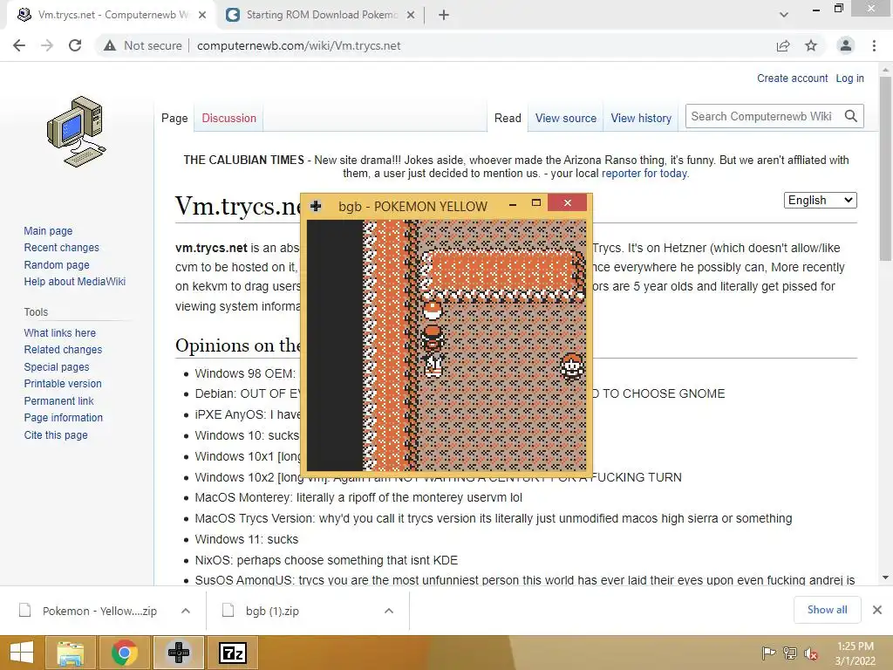Click Permanent link
893x670 pixels.
[58, 400]
